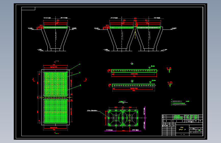This screenshot has height=143, width=221.
Task: Click section cut marker below the grating plan
Action: [x=57, y=133]
